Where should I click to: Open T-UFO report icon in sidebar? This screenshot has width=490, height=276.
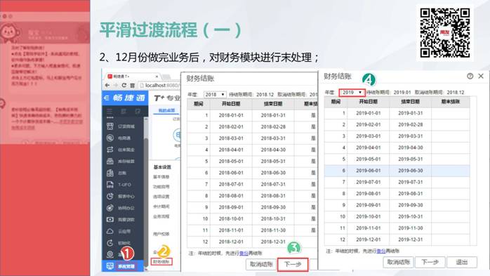(110, 185)
